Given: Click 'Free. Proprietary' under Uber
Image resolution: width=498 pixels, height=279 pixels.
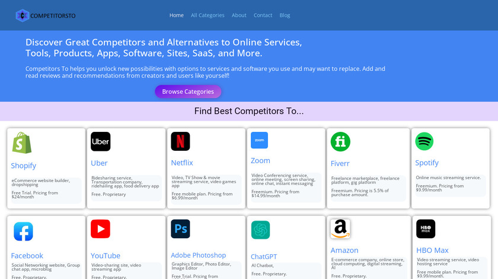Looking at the screenshot, I should [x=108, y=194].
